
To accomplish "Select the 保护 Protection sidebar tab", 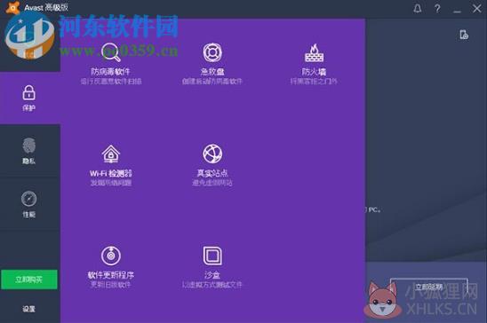I will (30, 98).
